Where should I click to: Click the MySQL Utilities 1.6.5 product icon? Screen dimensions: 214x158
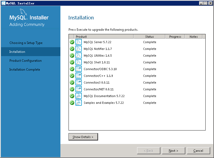click(x=79, y=56)
